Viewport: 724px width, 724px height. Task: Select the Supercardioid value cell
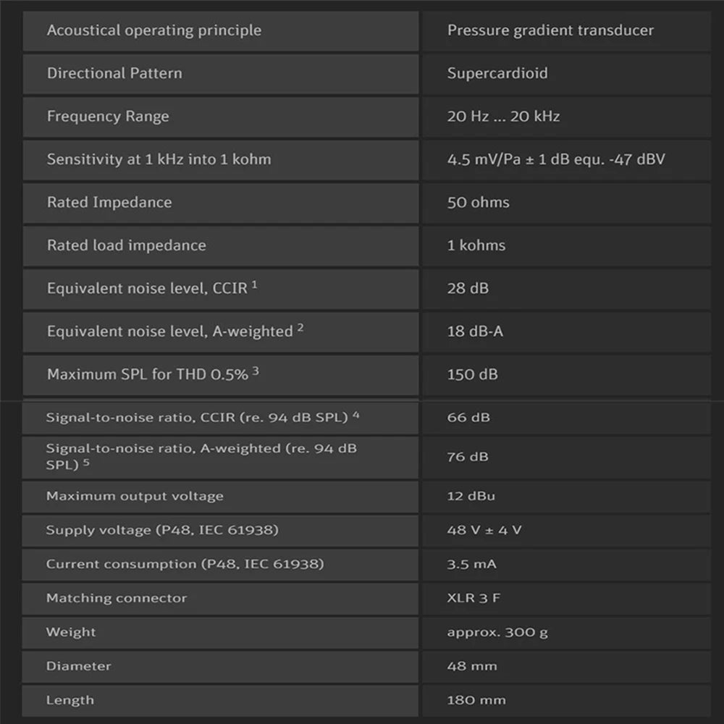(x=497, y=73)
